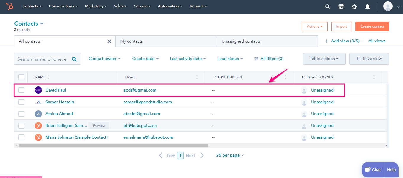Viewport: 403px width, 178px height.
Task: Click the user account avatar
Action: pos(388,6)
